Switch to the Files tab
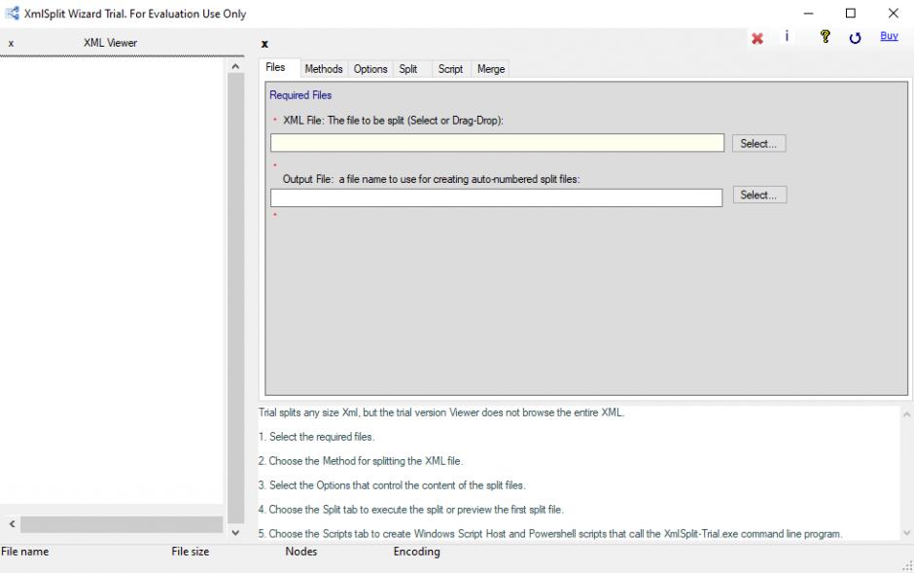914x573 pixels. click(276, 68)
